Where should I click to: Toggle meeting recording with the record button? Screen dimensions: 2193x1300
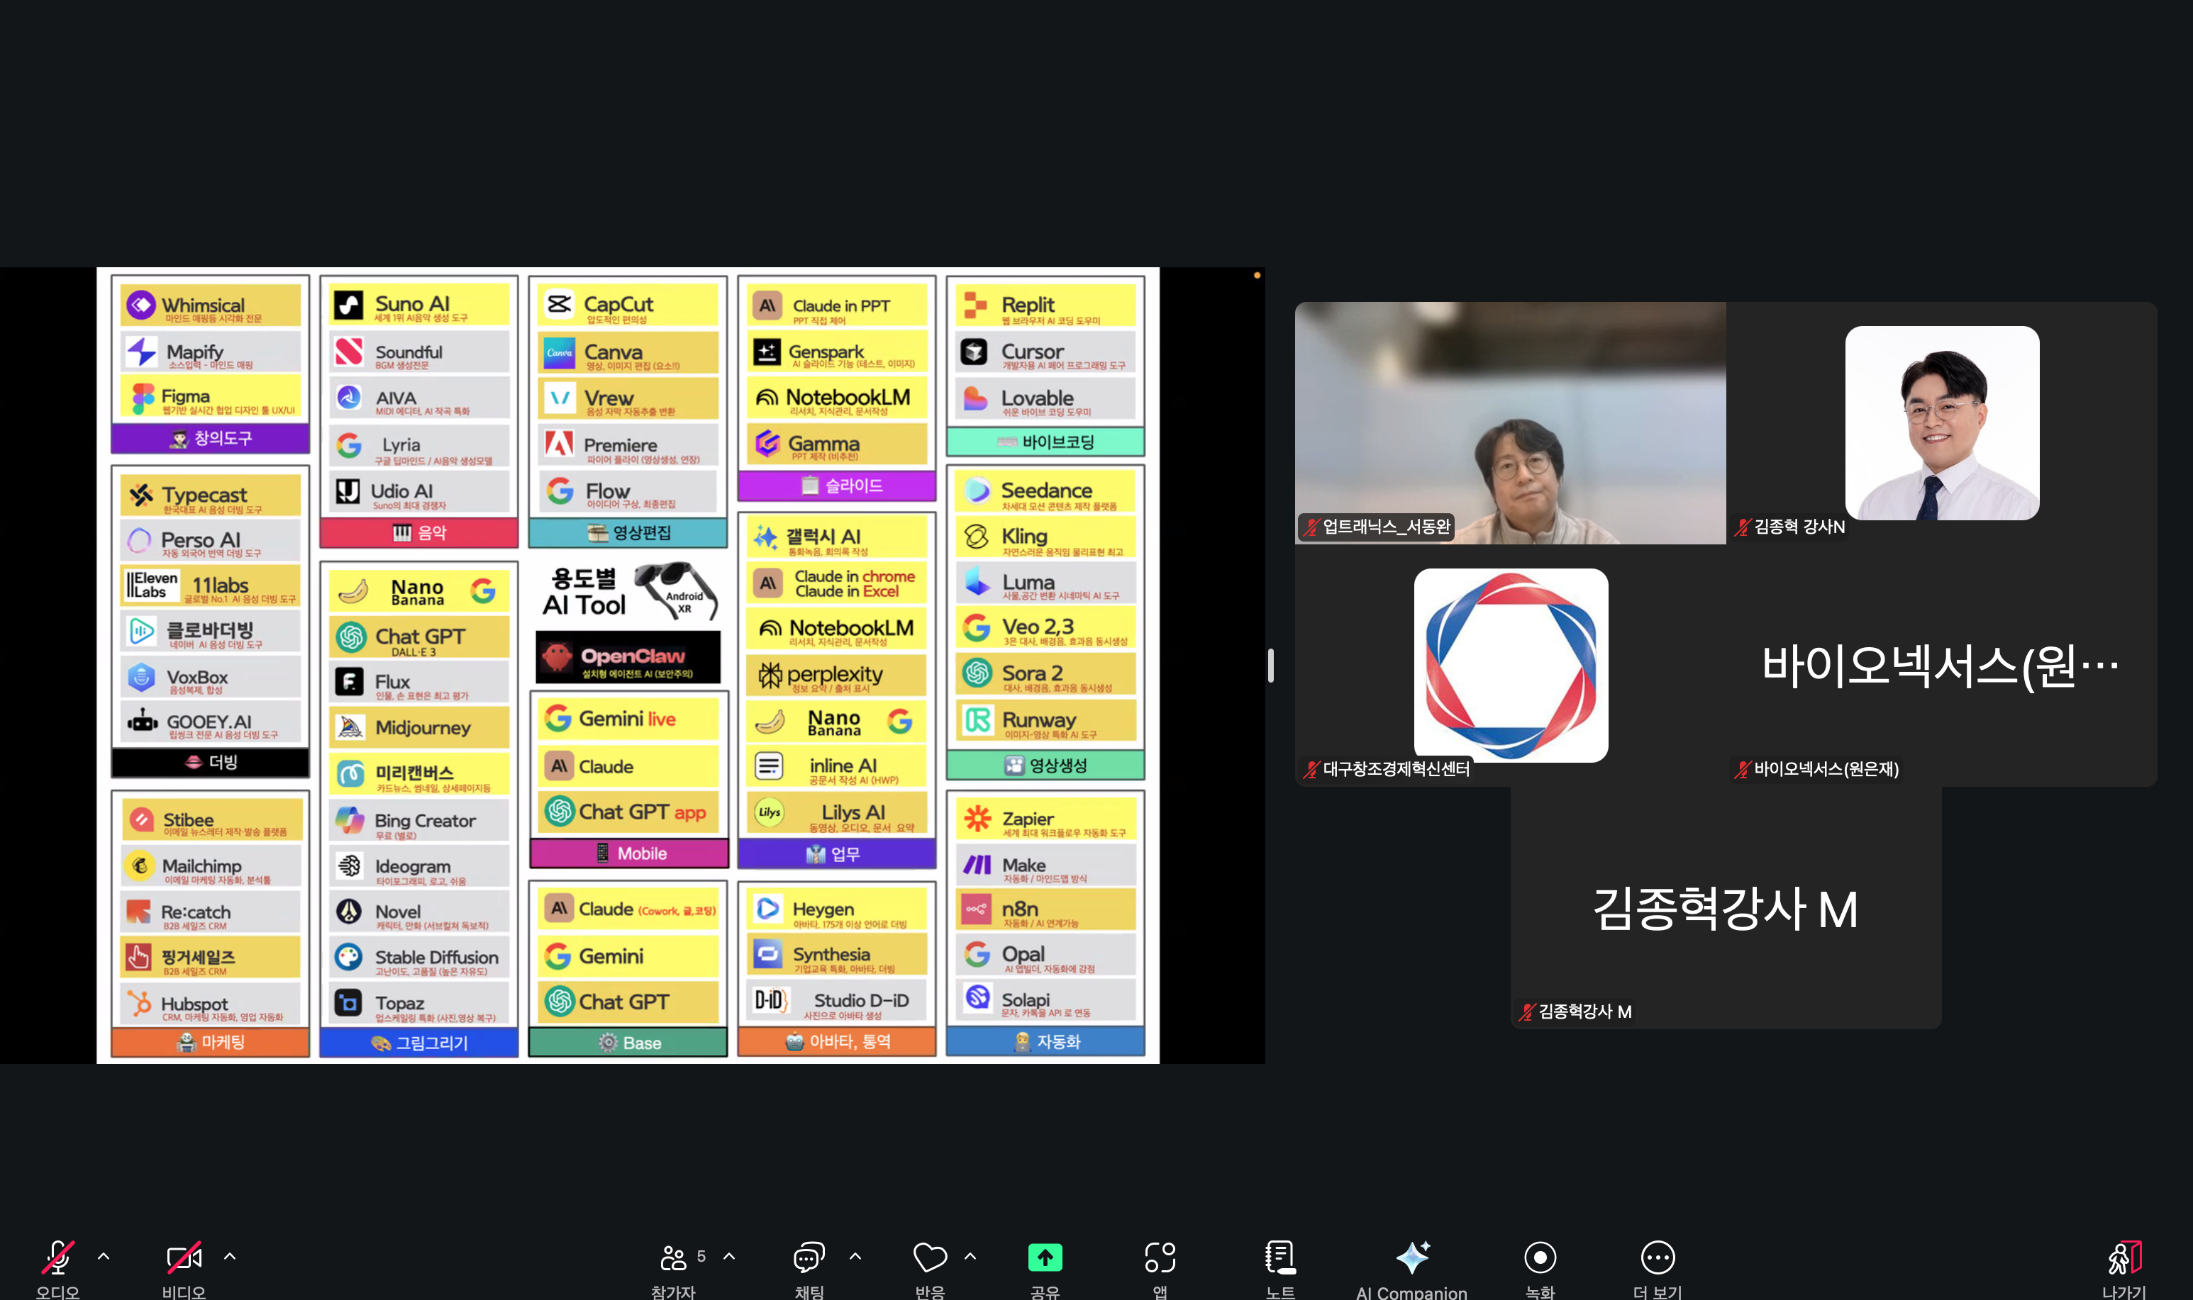coord(1540,1258)
